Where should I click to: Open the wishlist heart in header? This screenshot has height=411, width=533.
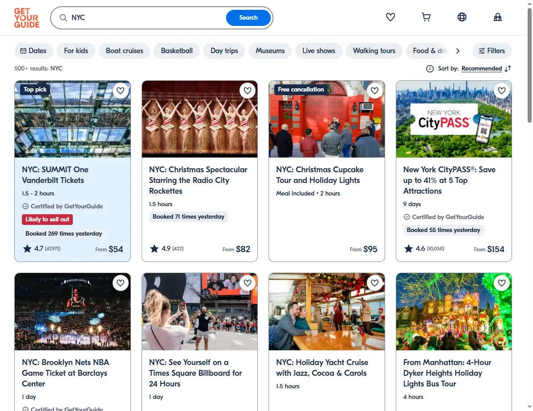pos(390,17)
